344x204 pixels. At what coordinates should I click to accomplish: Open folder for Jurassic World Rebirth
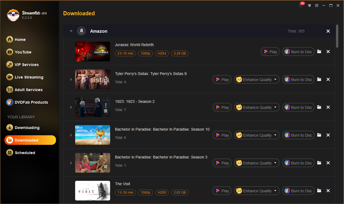[319, 52]
